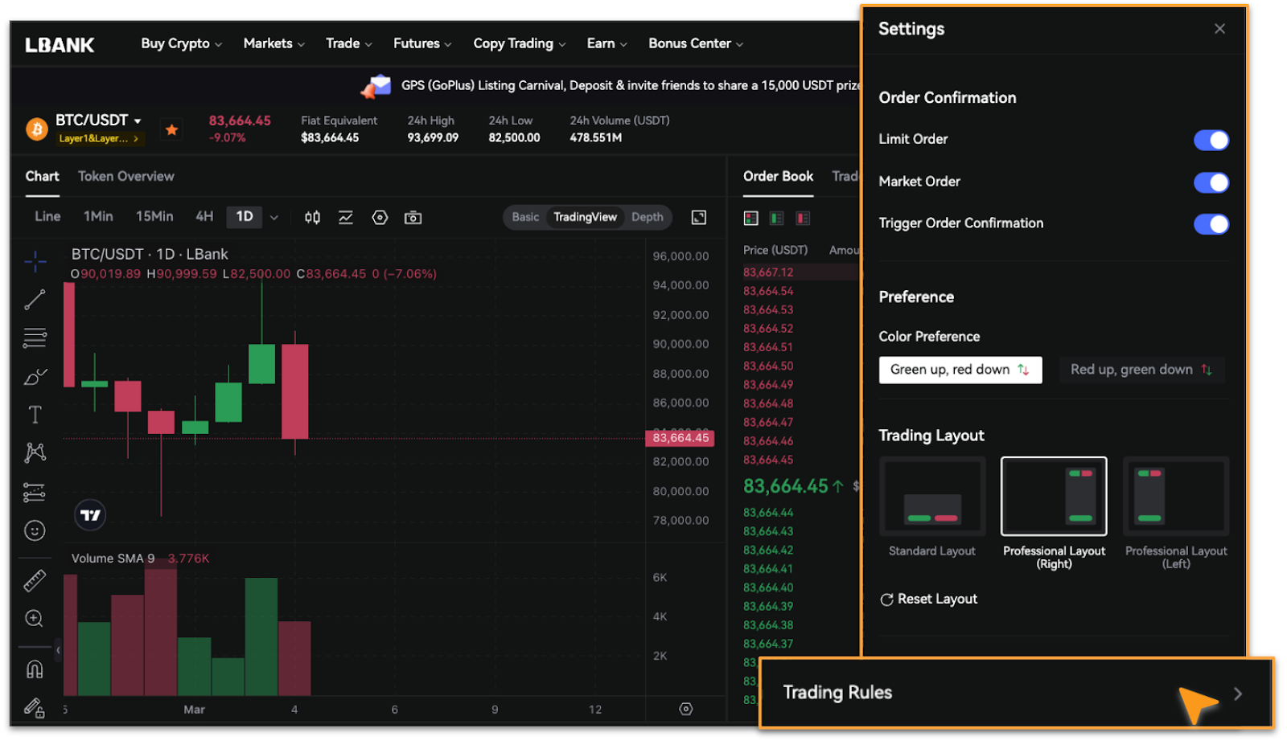1287x745 pixels.
Task: Click Reset Layout
Action: coord(929,600)
